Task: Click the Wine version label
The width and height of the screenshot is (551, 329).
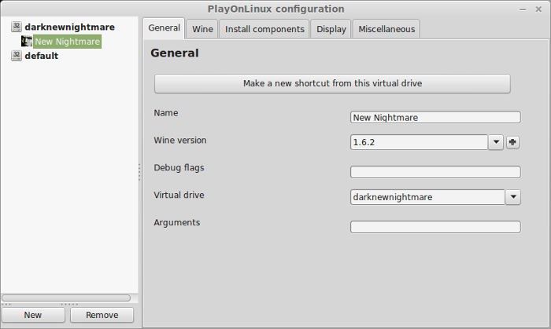Action: (180, 140)
